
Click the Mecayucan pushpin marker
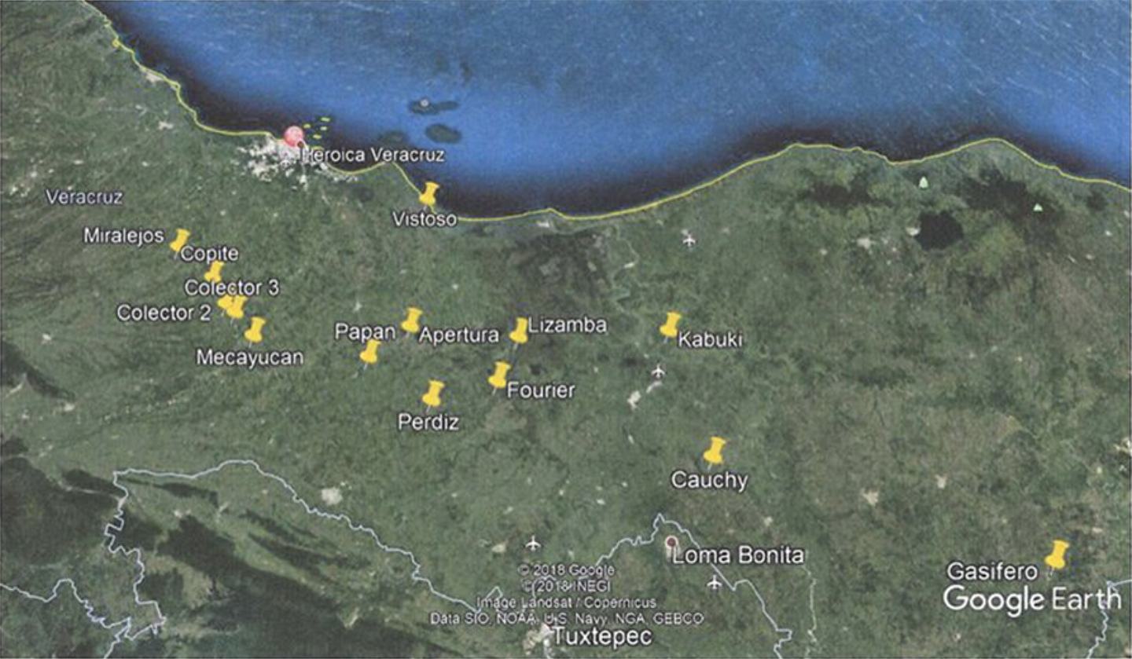(255, 329)
